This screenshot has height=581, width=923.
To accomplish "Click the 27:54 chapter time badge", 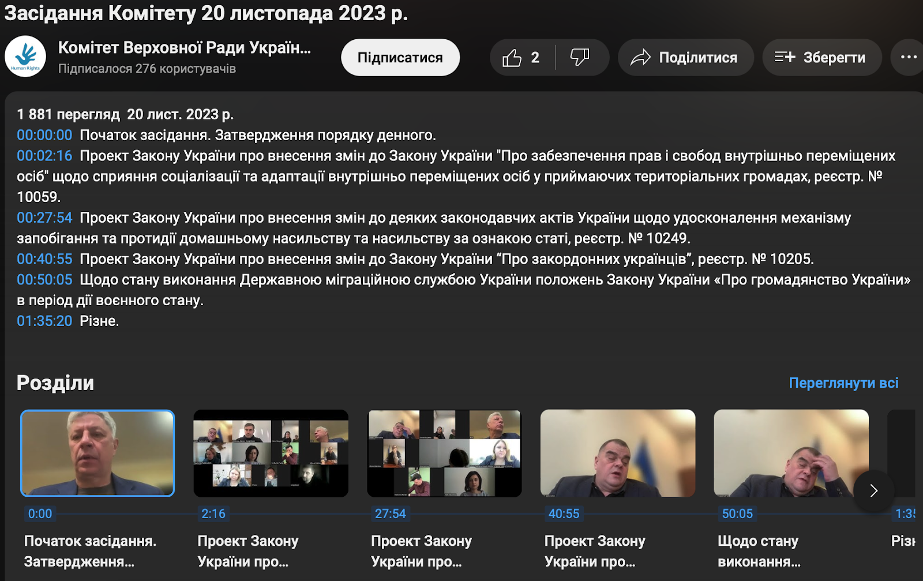I will click(x=391, y=513).
